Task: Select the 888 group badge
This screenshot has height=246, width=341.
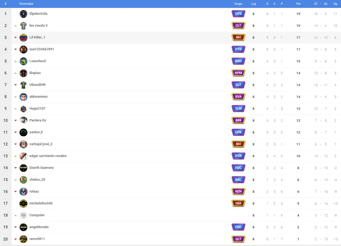Action: (238, 120)
